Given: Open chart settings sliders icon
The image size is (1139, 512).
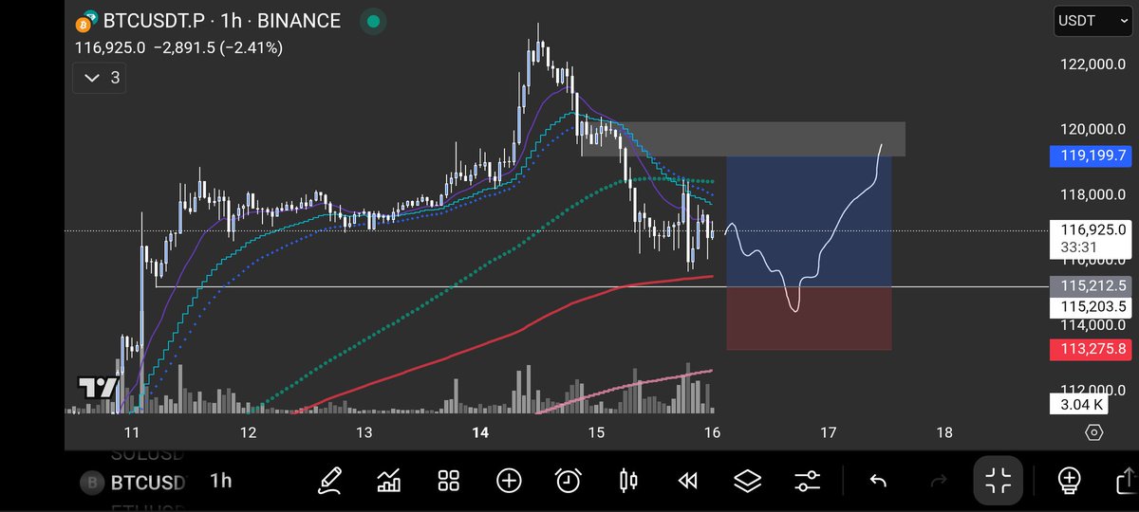Looking at the screenshot, I should click(x=808, y=481).
